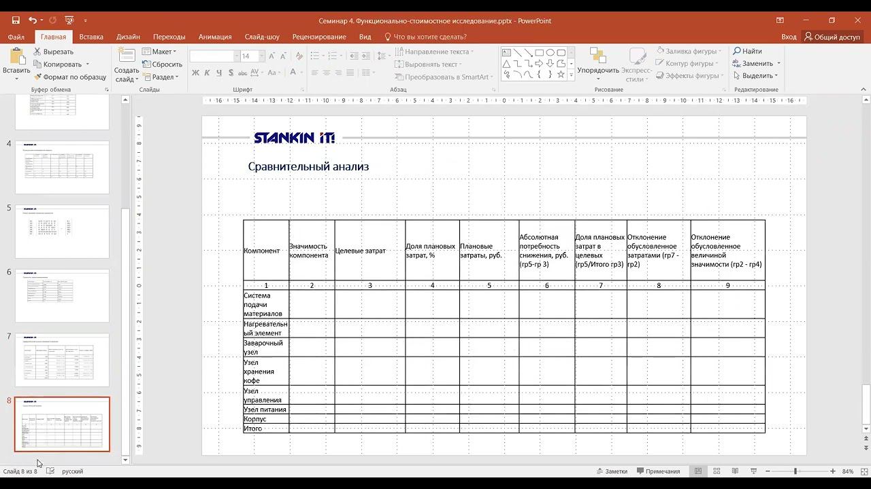Open the font name combo box
871x489 pixels.
coord(214,56)
